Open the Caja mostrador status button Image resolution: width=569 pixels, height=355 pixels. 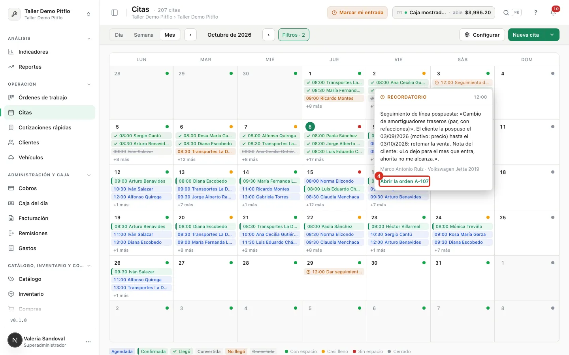pos(444,13)
